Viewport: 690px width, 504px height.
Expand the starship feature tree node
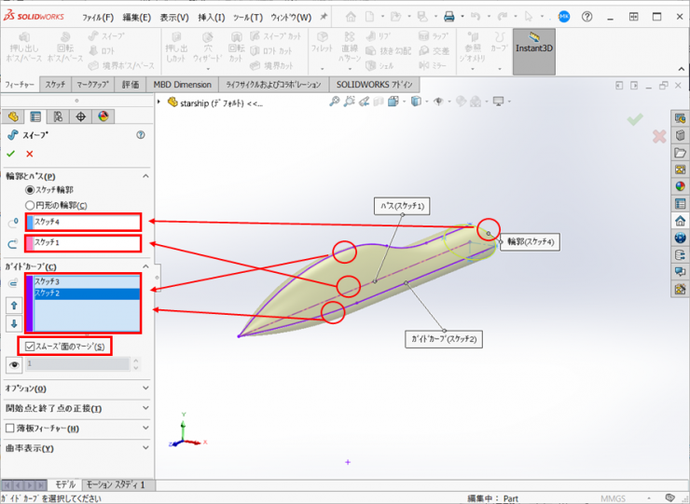[159, 102]
